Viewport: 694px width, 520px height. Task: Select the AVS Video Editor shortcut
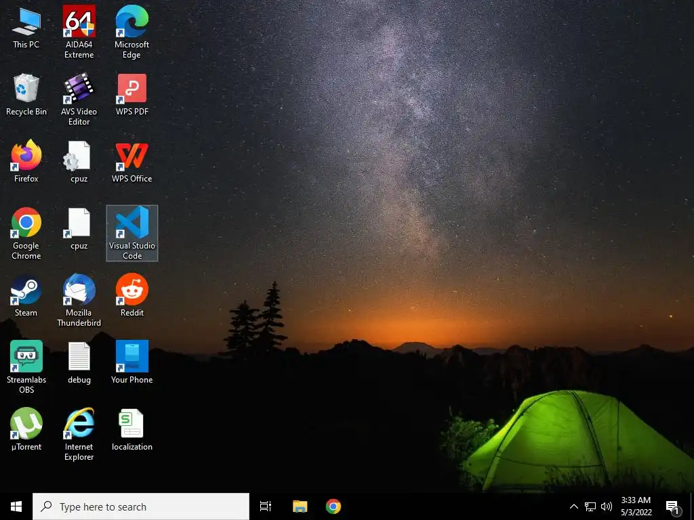point(79,99)
